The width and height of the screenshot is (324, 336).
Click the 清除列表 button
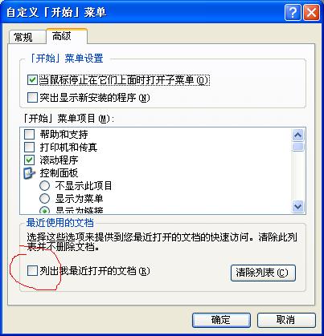(263, 273)
